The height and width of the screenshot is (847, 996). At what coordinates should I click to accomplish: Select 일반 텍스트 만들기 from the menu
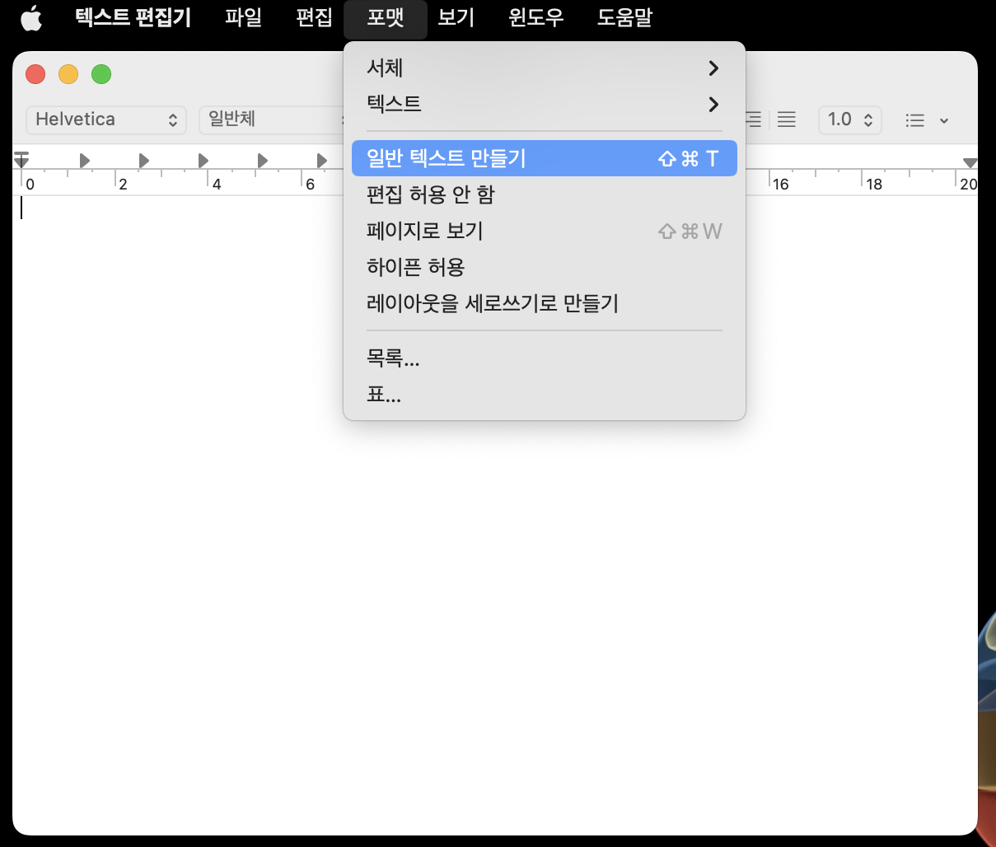[445, 158]
